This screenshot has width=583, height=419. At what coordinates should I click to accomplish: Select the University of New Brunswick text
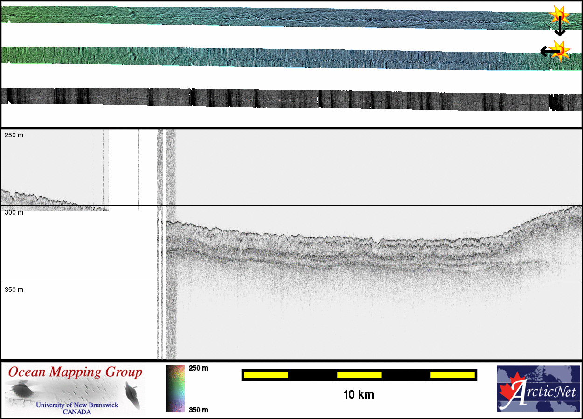point(77,405)
